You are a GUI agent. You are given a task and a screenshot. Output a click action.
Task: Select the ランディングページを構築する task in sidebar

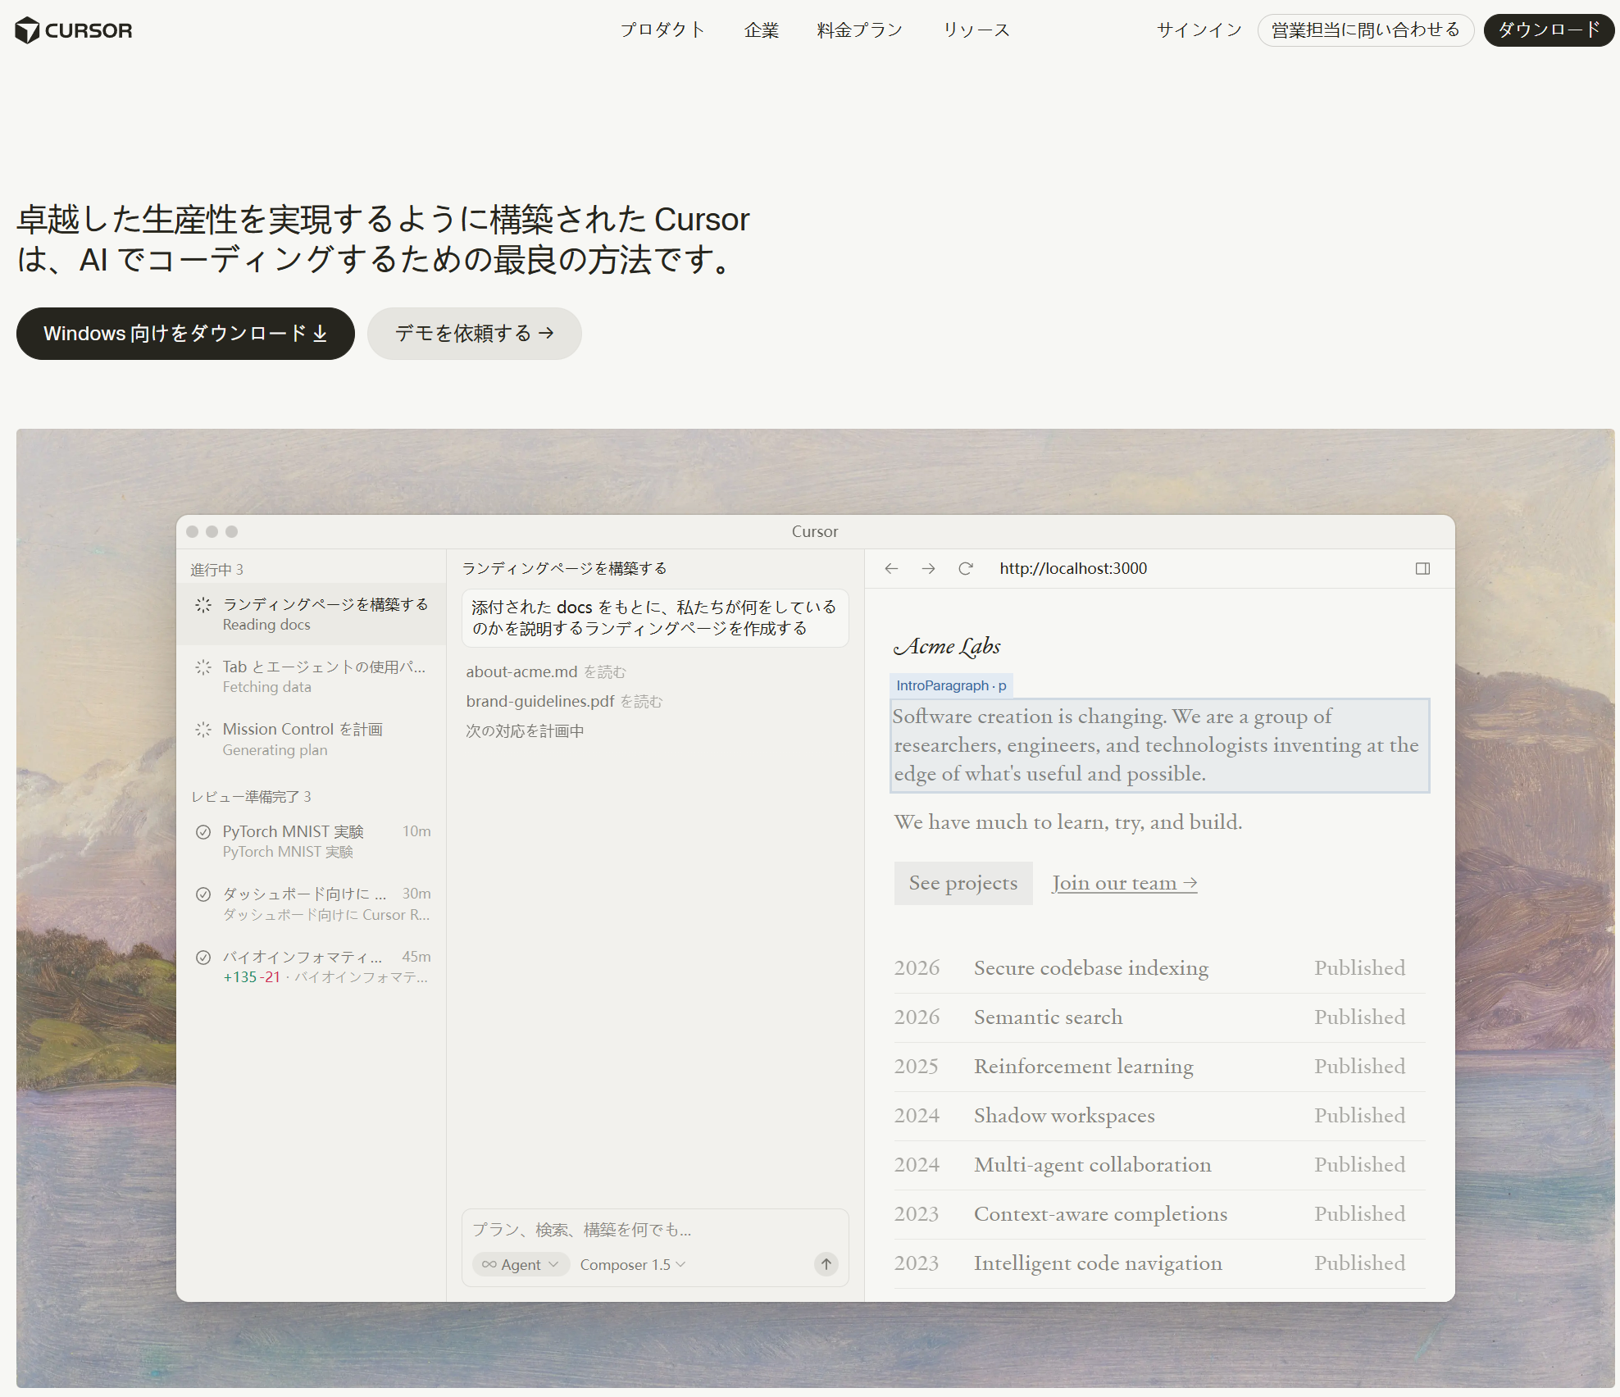312,613
